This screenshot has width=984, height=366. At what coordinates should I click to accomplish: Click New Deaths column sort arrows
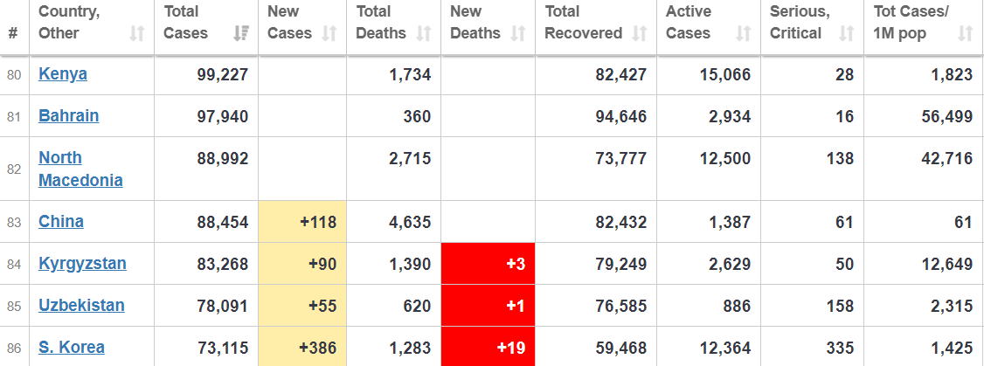517,34
